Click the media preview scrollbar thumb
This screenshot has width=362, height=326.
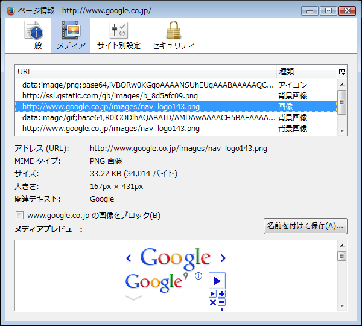(342, 256)
